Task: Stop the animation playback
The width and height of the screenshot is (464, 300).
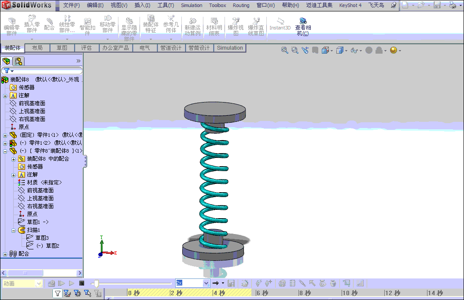Action: [x=82, y=283]
